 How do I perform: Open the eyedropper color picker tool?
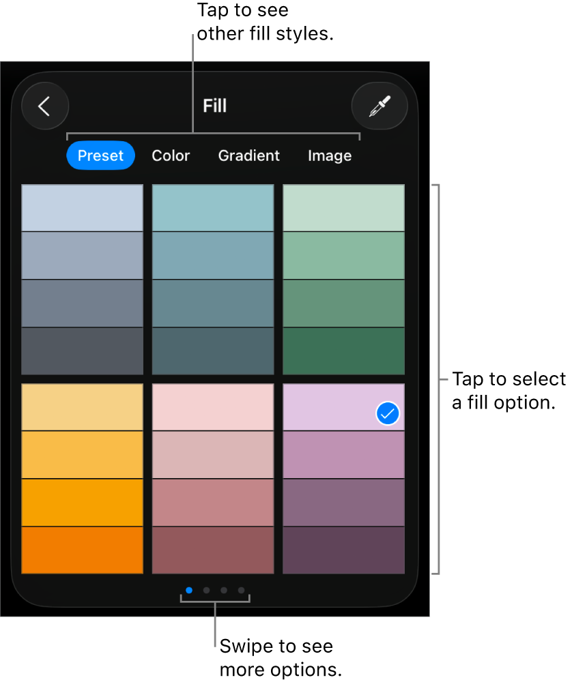click(x=380, y=106)
